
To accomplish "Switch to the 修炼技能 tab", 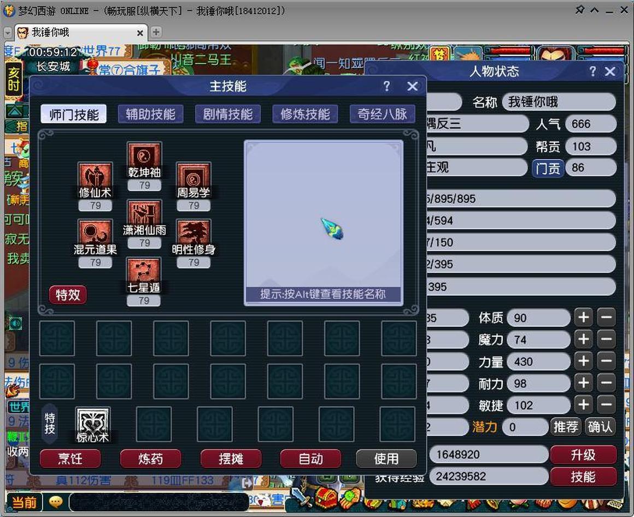I will 306,114.
